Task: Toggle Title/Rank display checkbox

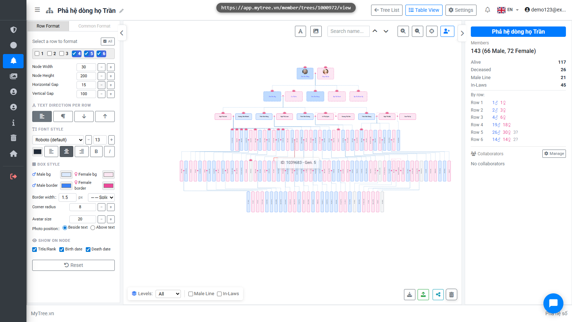Action: pyautogui.click(x=35, y=249)
